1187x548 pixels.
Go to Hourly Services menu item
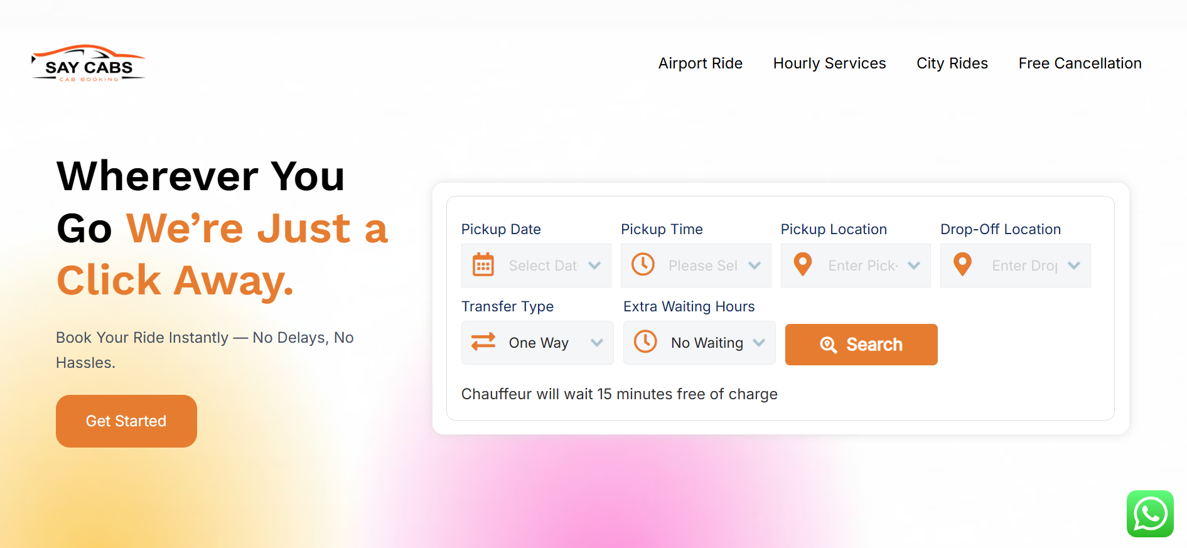(829, 63)
